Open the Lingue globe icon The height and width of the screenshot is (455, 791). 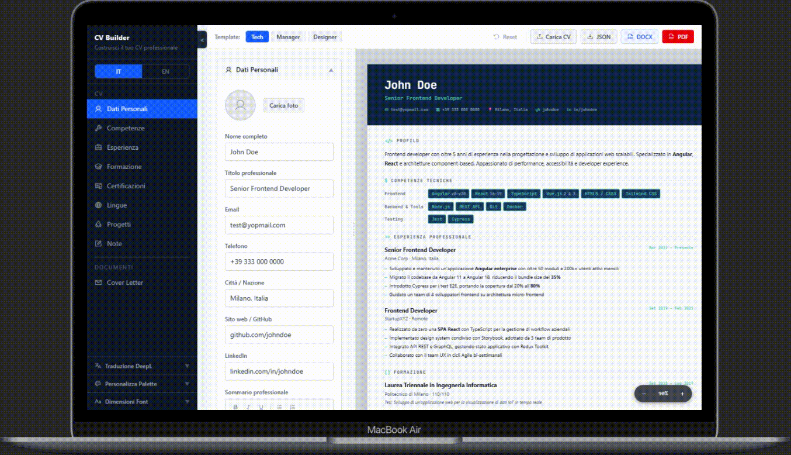tap(98, 205)
